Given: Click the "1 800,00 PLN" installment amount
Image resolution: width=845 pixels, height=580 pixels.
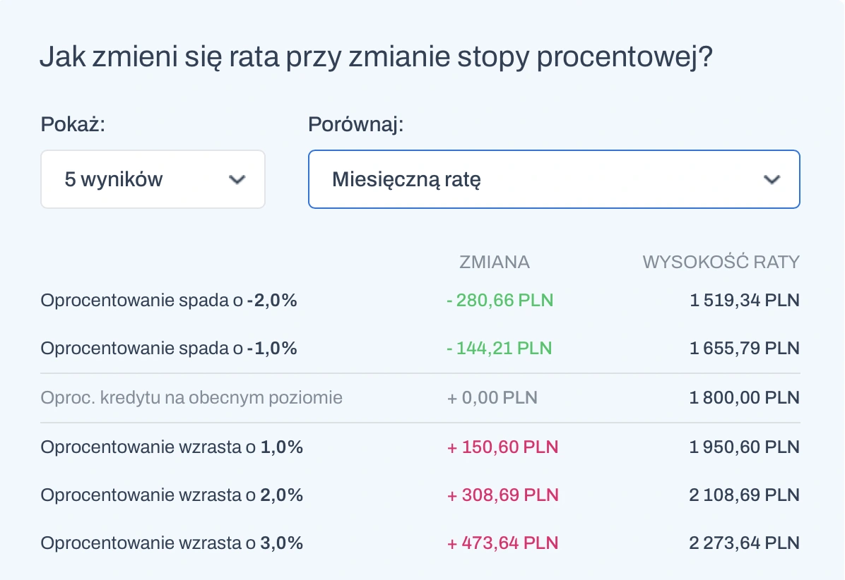Looking at the screenshot, I should coord(744,398).
